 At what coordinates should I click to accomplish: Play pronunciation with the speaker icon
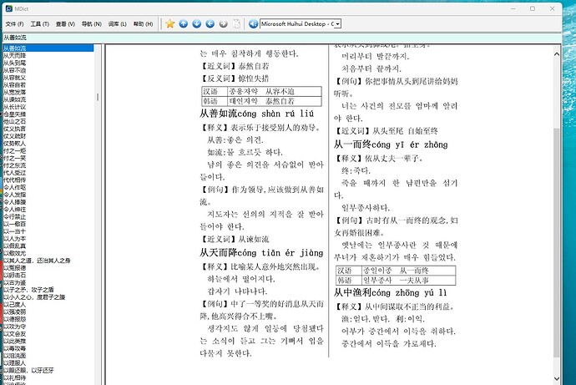[x=253, y=24]
